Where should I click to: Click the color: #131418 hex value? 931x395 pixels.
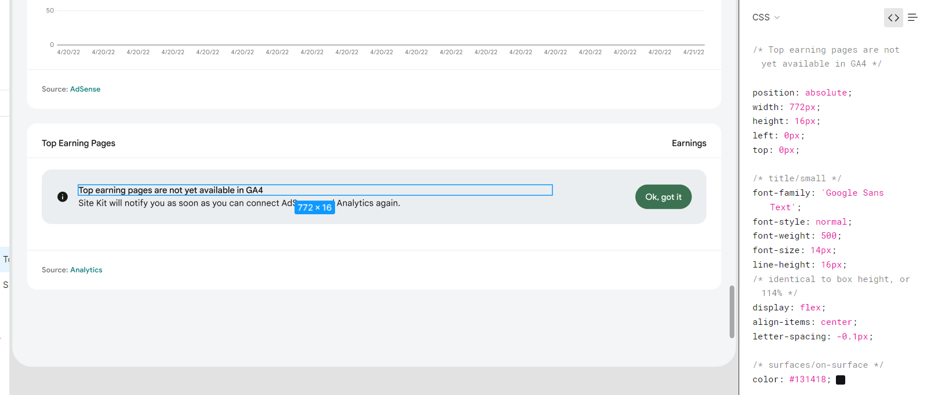(x=808, y=379)
